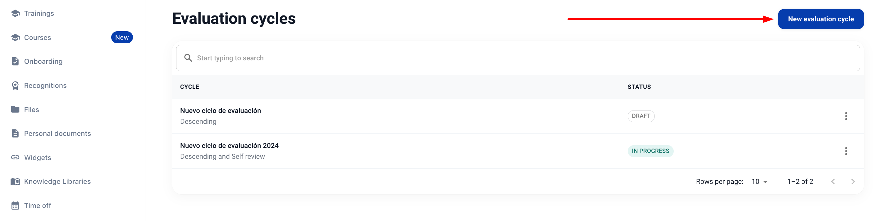Click the Knowledge Libraries book icon
Viewport: 884px width, 221px height.
pos(15,182)
